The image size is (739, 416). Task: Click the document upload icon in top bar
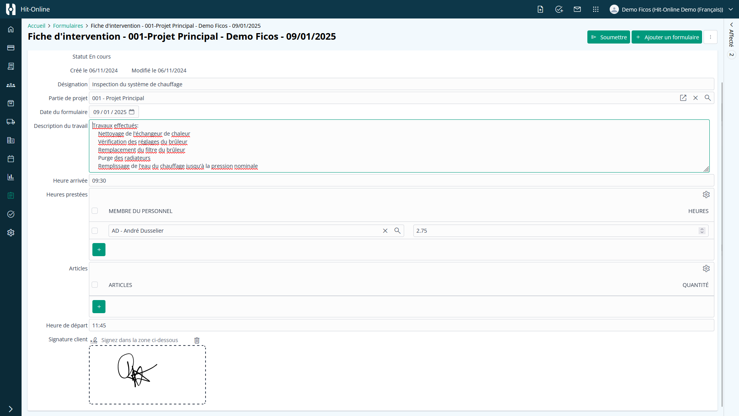coord(540,9)
